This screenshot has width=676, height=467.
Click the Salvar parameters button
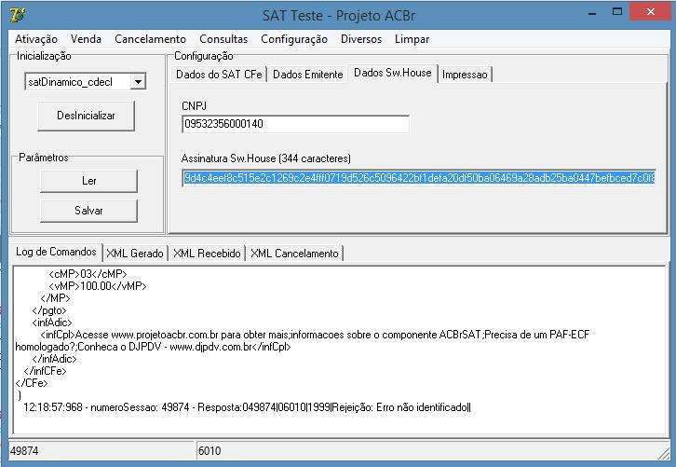[88, 211]
